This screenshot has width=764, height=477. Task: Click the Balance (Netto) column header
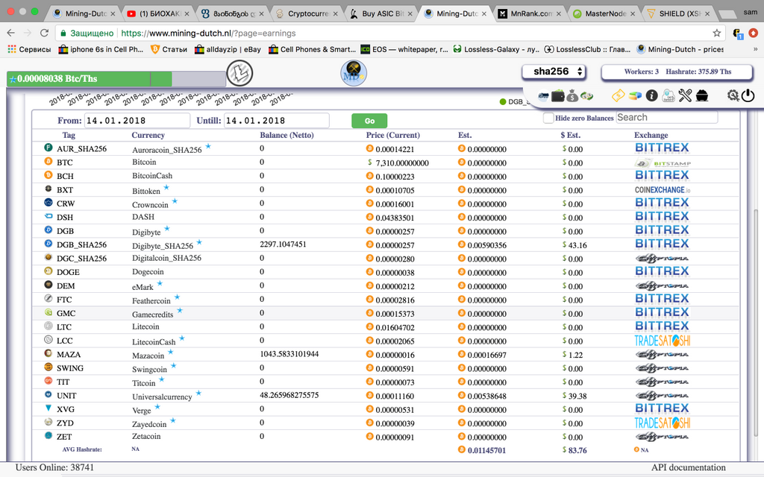tap(286, 136)
